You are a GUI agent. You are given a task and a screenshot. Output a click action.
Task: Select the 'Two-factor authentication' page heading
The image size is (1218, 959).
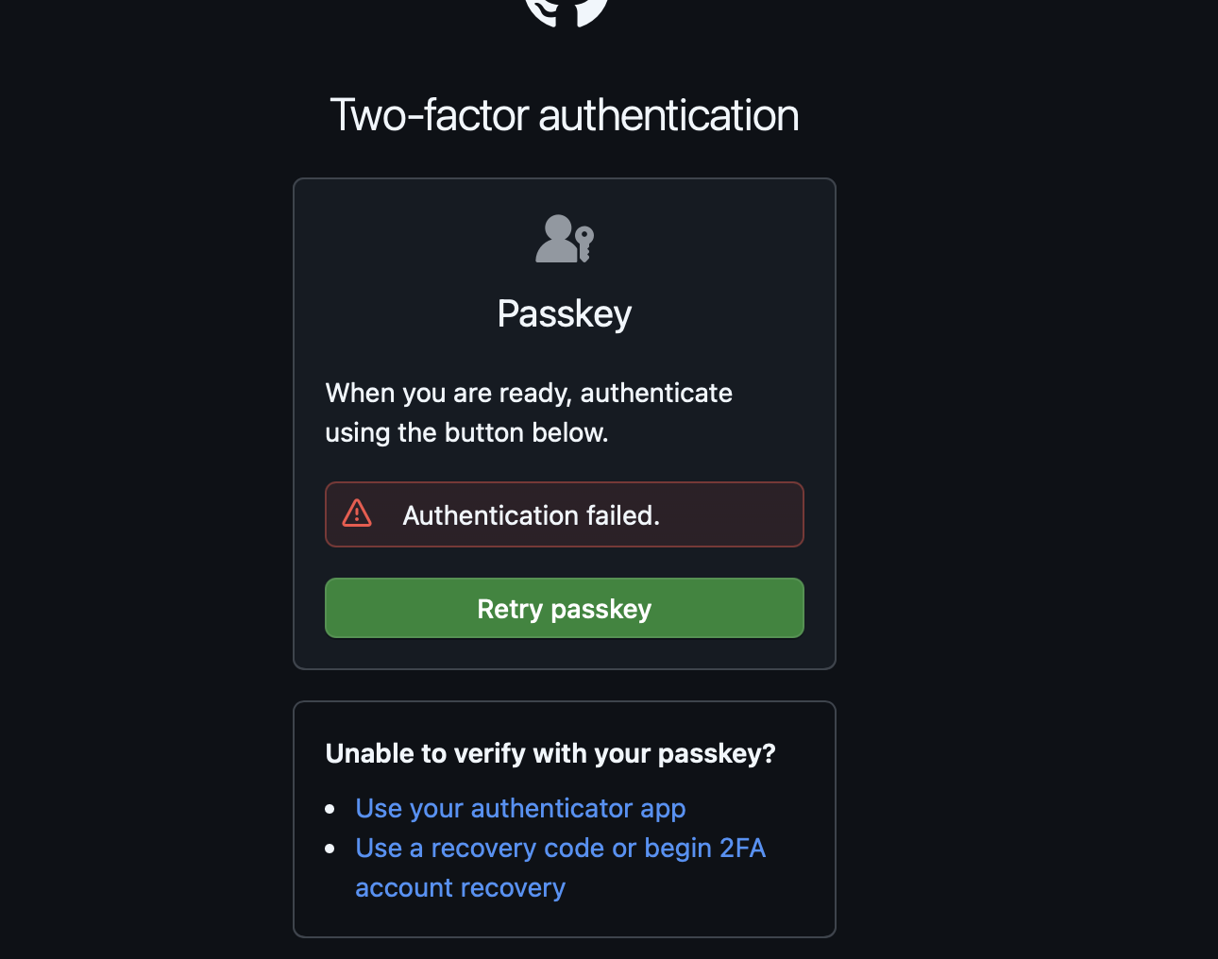tap(564, 115)
